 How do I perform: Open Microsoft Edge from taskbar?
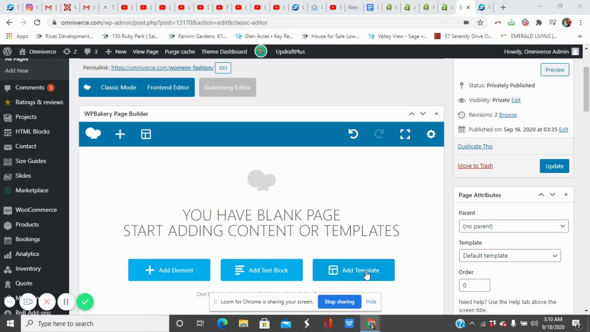[x=222, y=324]
